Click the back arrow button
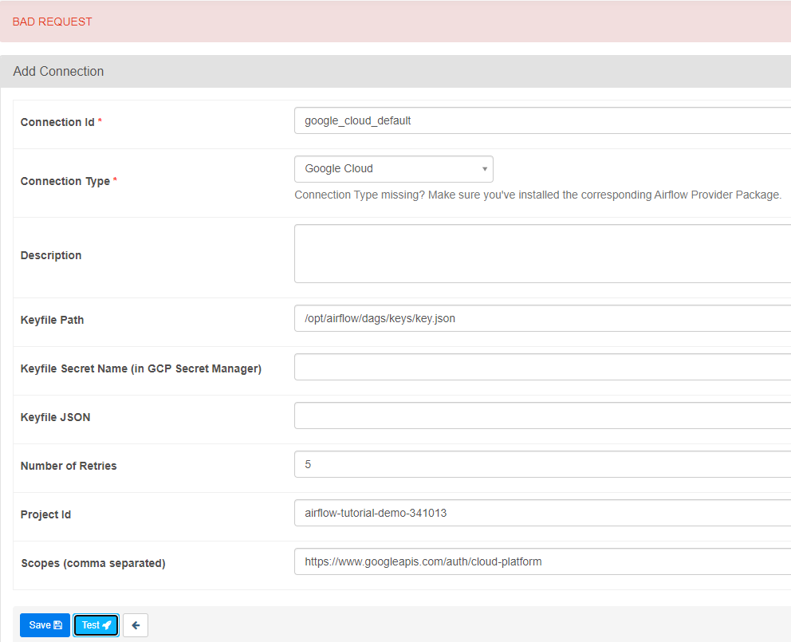 click(136, 625)
